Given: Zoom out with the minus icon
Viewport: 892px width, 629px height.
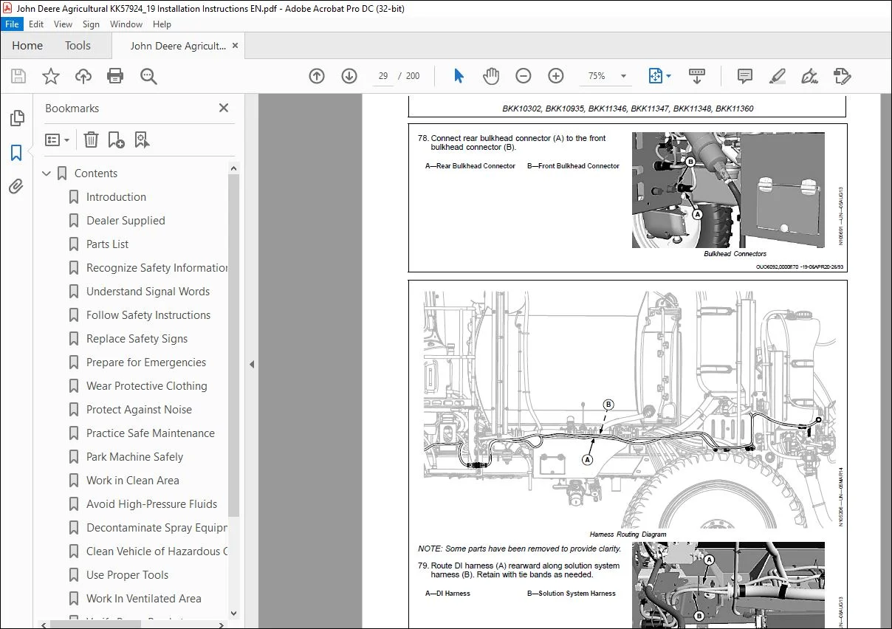Looking at the screenshot, I should (x=524, y=76).
